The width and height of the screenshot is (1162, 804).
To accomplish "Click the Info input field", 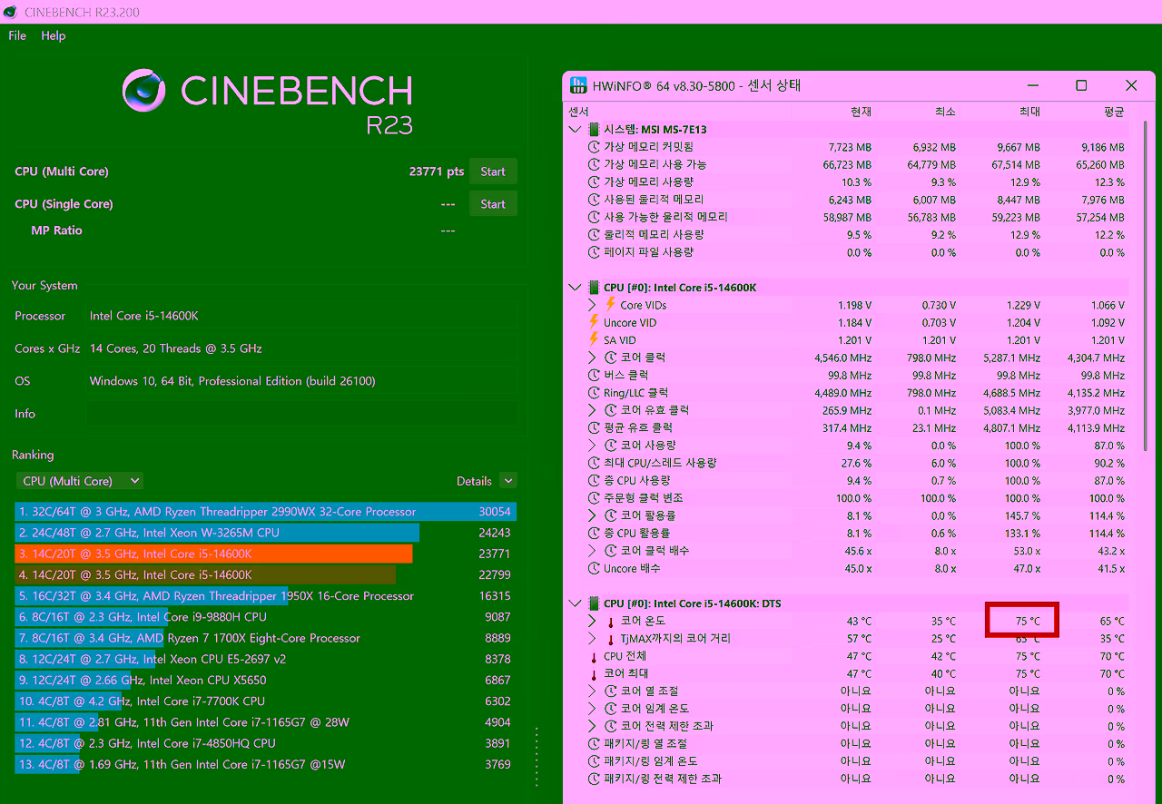I will (301, 414).
